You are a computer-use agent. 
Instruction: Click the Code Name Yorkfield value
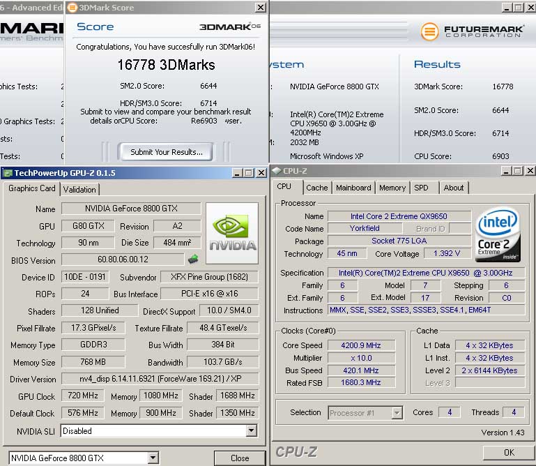[x=365, y=228]
